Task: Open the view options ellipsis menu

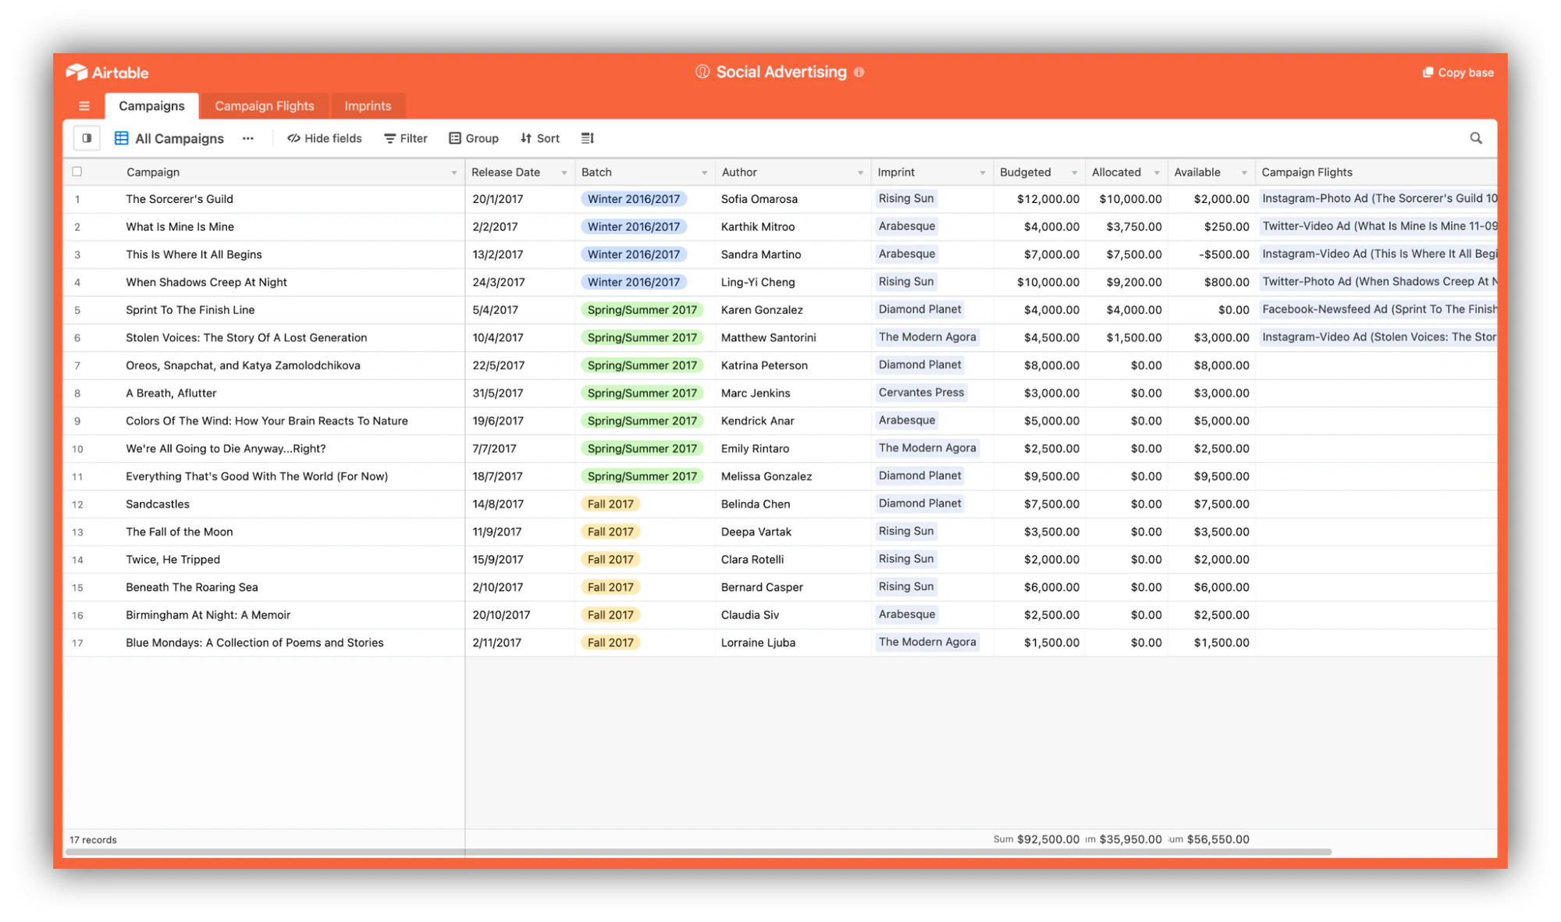Action: pyautogui.click(x=248, y=138)
